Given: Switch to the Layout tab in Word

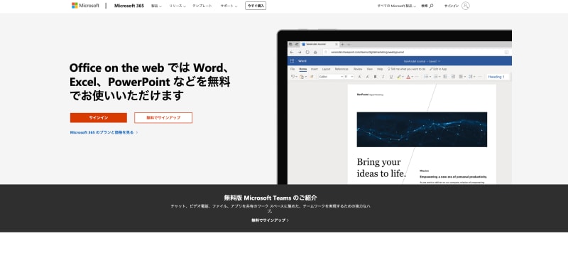Looking at the screenshot, I should [327, 69].
